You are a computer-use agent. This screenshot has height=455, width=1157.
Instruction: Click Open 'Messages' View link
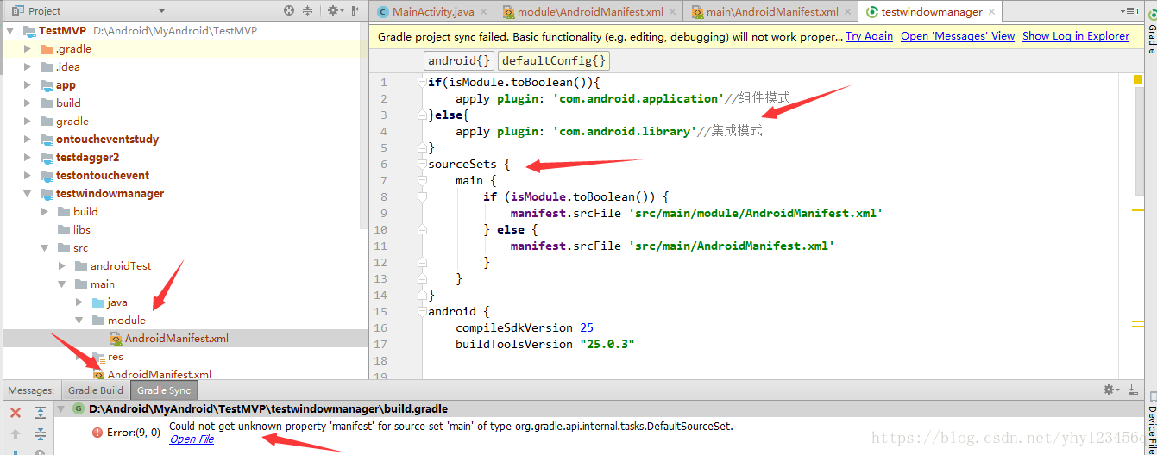click(958, 36)
